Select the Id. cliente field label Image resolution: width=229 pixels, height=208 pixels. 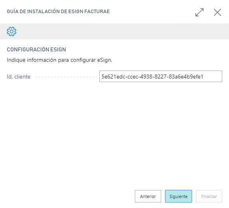pos(18,77)
